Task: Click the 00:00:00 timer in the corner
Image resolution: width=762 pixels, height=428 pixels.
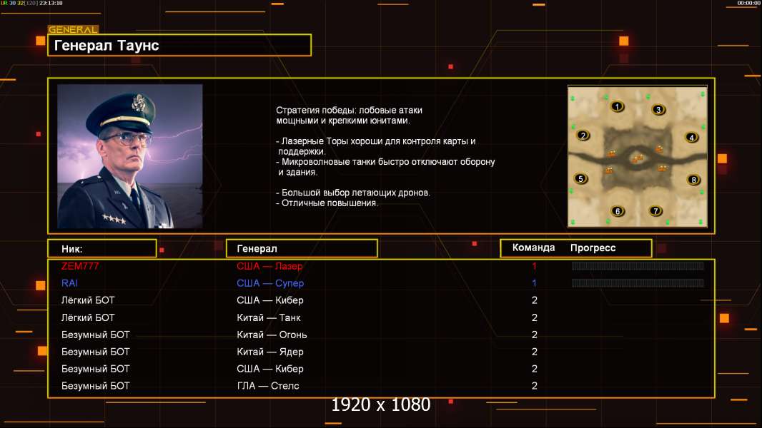Action: [748, 3]
